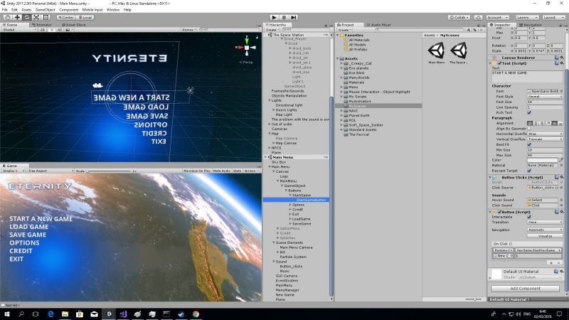Open Free Aspect dropdown in Game view
The image size is (569, 320).
tap(50, 171)
